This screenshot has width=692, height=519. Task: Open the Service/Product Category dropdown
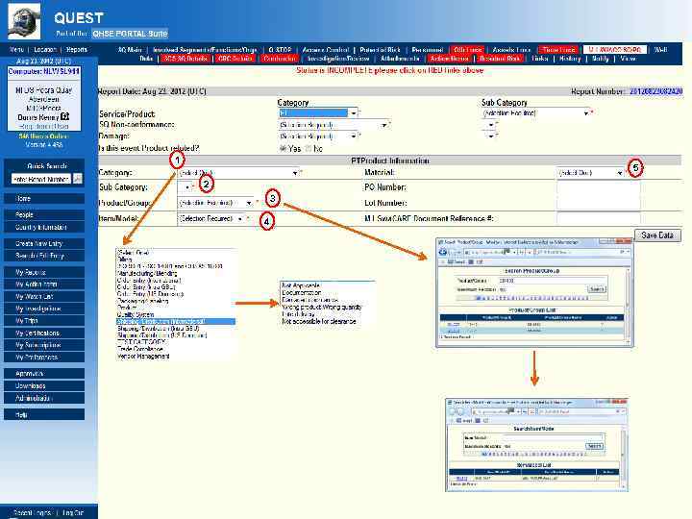coord(318,113)
